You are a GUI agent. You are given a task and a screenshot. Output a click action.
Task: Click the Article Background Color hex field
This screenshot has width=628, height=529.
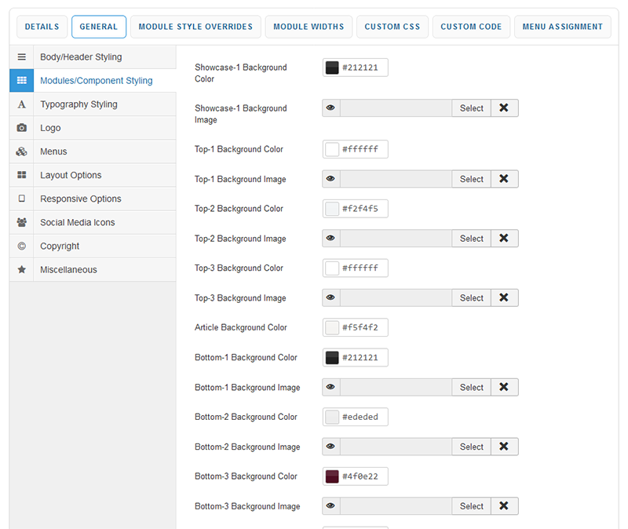pos(362,328)
